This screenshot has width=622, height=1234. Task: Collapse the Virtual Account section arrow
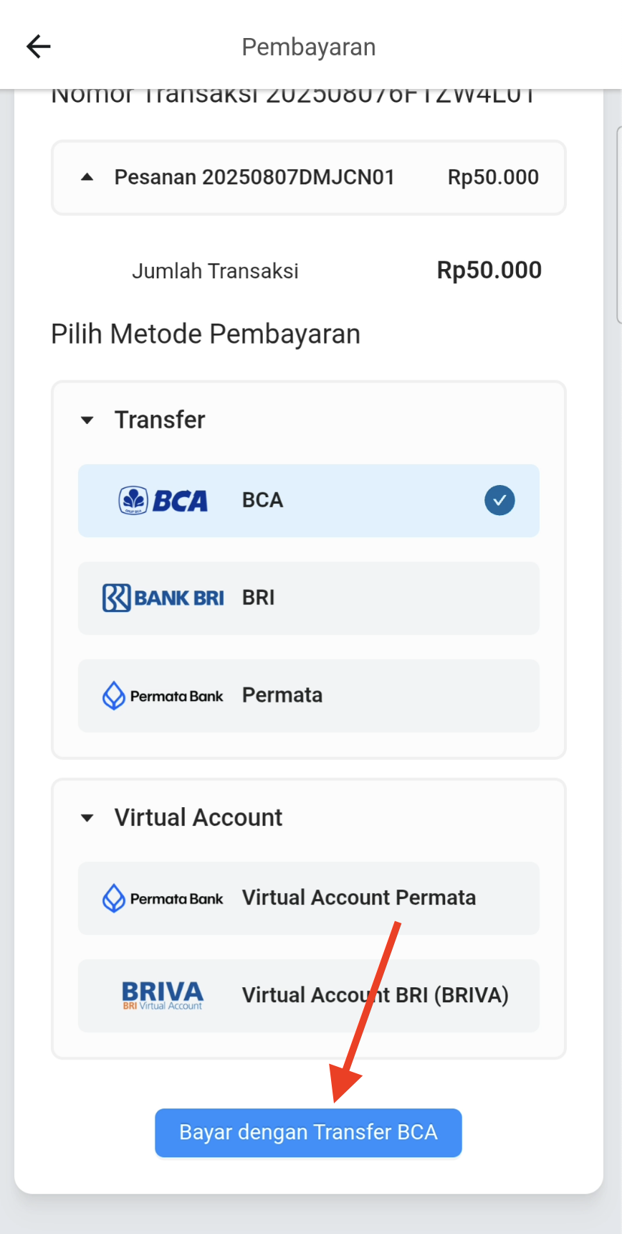click(x=87, y=818)
